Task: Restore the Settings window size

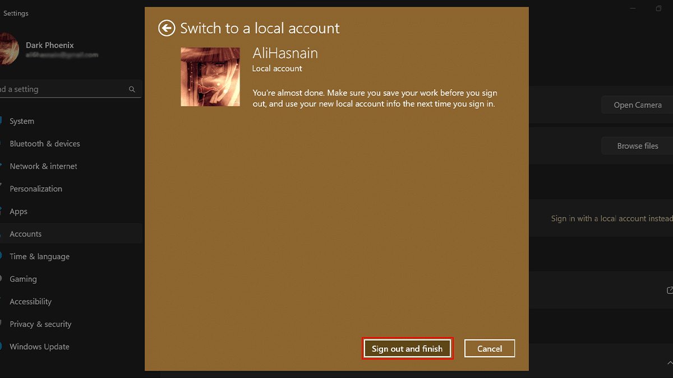Action: (x=658, y=8)
